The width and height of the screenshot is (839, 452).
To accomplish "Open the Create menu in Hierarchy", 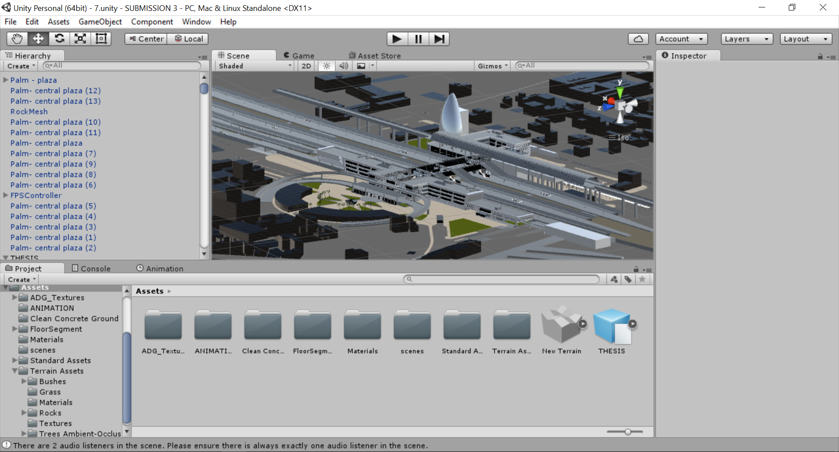I will coord(20,66).
